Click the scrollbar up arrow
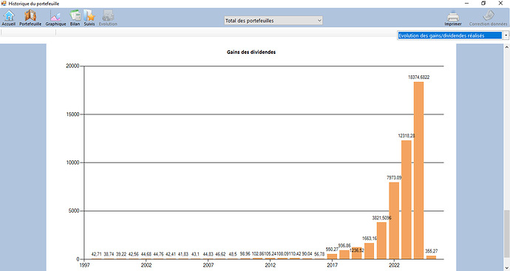Image resolution: width=510 pixels, height=271 pixels. (507, 47)
